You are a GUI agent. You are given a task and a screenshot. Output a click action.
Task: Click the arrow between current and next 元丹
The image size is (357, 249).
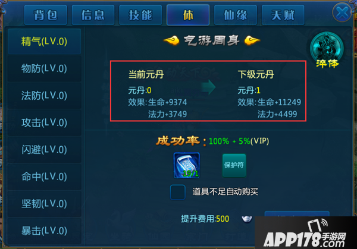point(208,87)
